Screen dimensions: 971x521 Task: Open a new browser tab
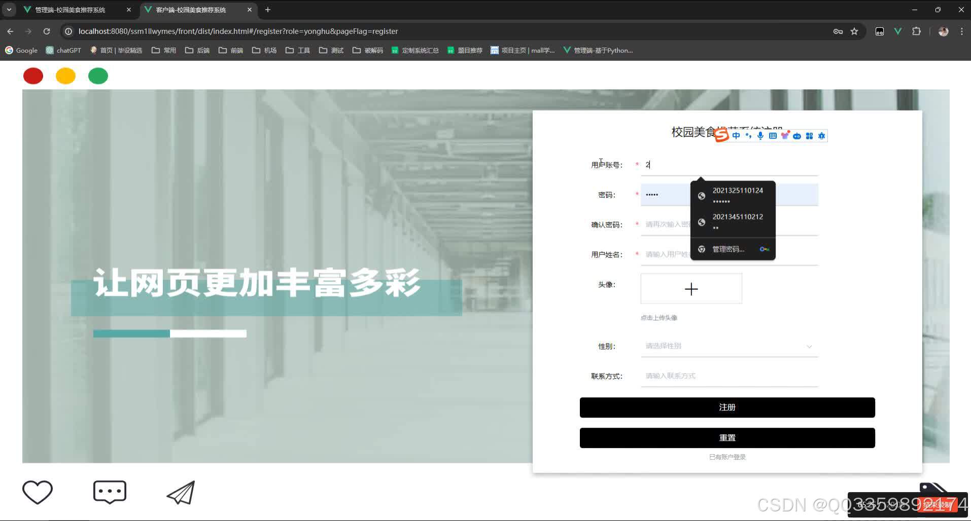(268, 10)
